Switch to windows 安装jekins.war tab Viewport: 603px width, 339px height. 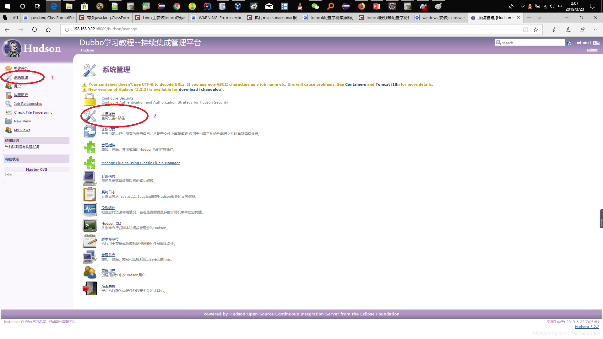440,18
